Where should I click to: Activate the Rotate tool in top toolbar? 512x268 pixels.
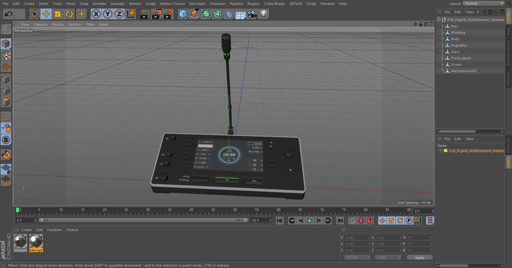[69, 14]
